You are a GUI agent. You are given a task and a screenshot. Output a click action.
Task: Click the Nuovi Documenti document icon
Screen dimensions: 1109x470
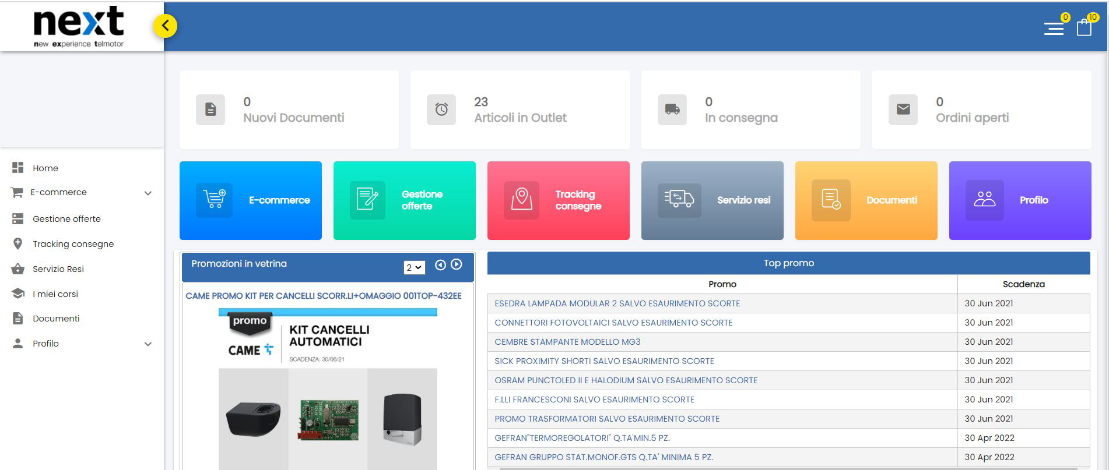click(x=210, y=109)
